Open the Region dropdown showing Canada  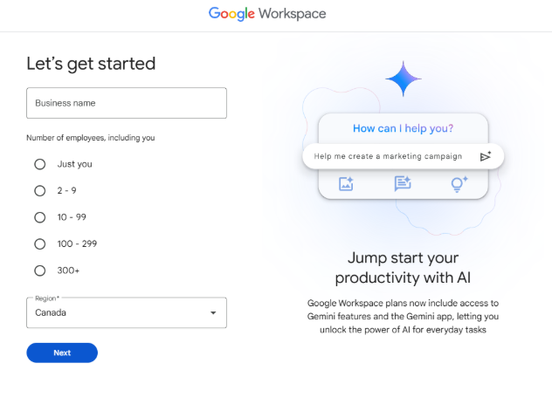tap(127, 312)
